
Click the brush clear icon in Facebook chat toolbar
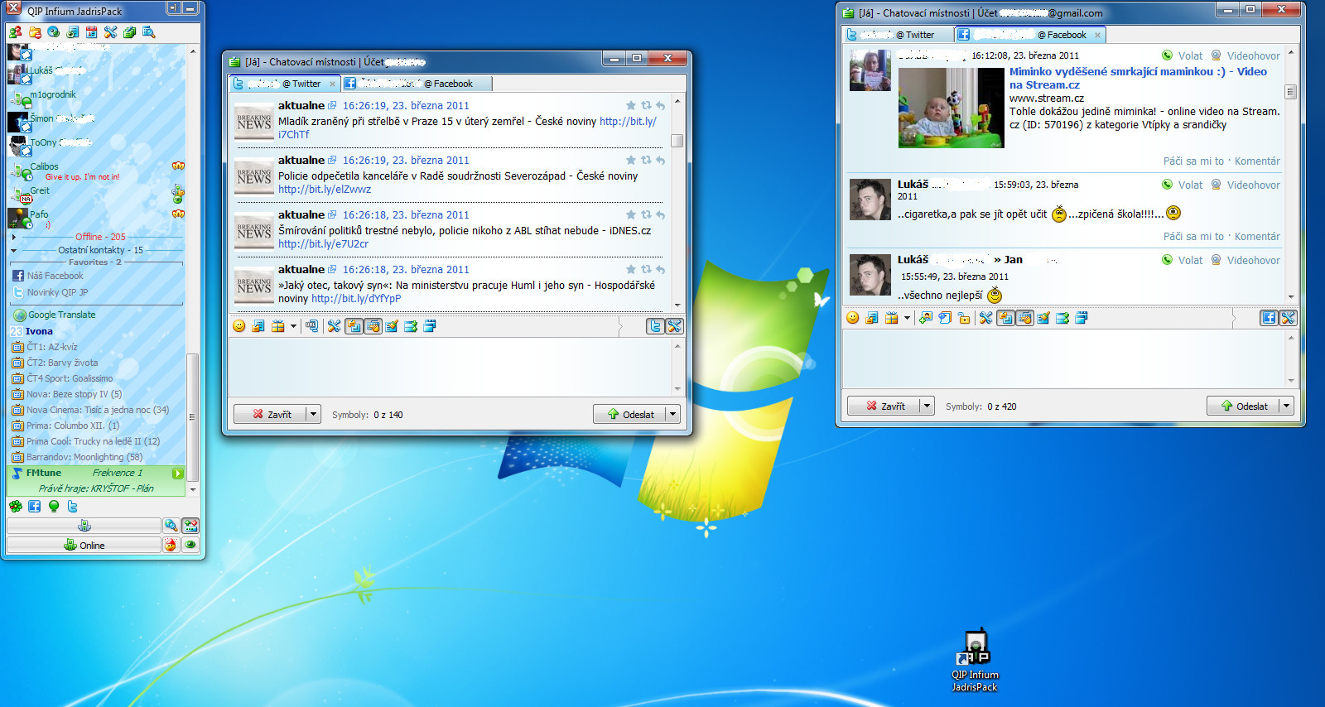[1043, 318]
